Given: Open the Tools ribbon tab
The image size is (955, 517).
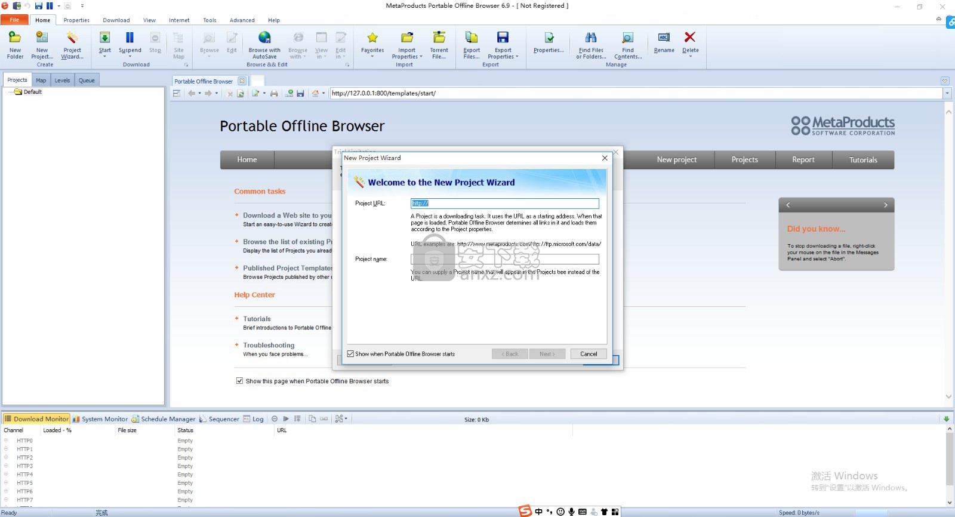Looking at the screenshot, I should [210, 20].
